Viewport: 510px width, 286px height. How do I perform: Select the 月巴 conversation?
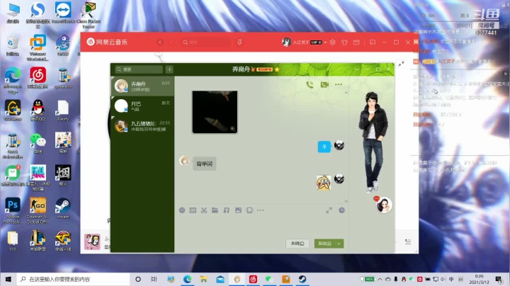click(143, 106)
